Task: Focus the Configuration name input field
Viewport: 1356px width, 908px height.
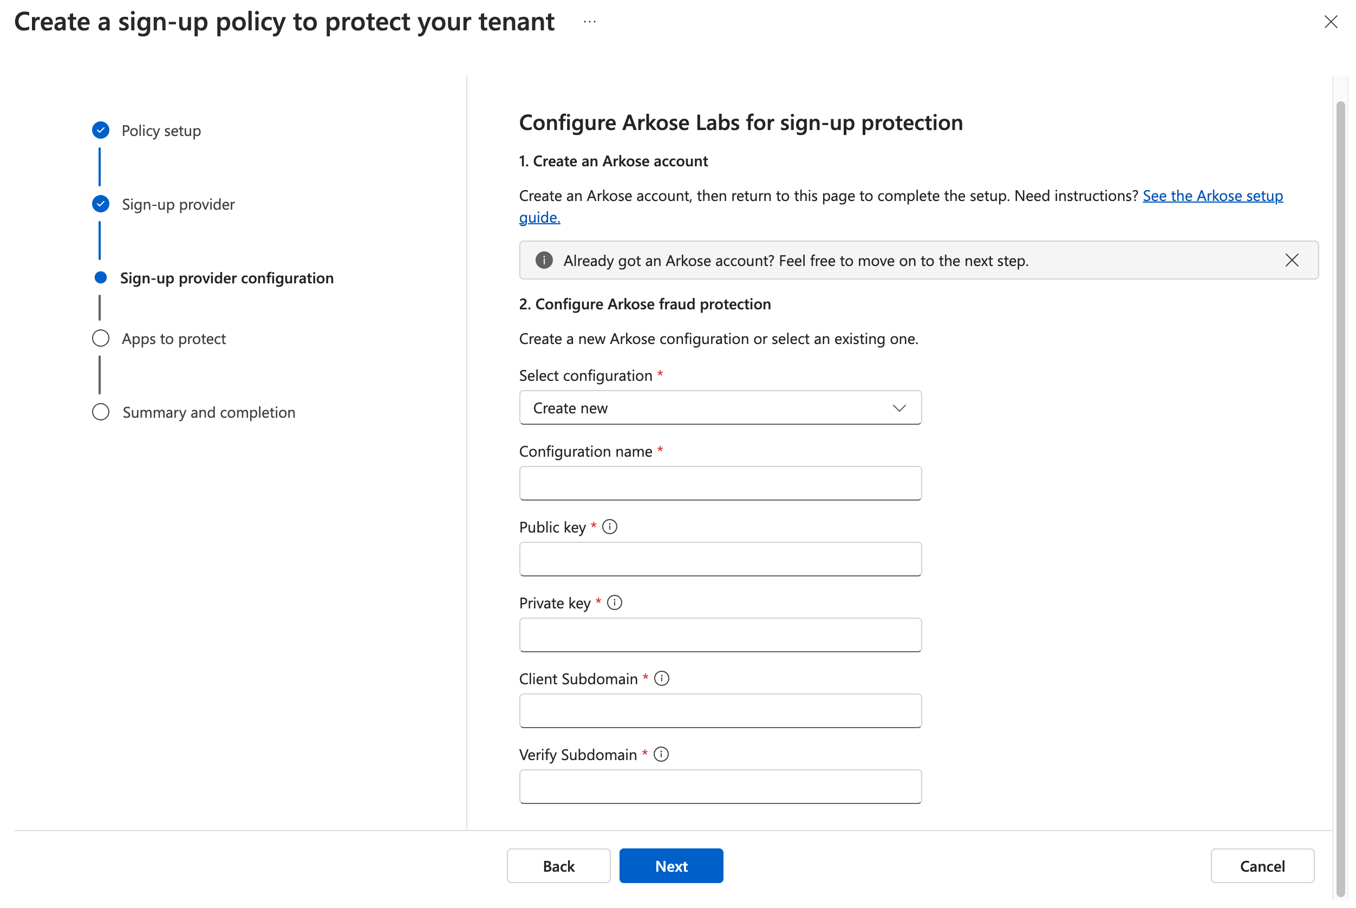Action: [720, 484]
